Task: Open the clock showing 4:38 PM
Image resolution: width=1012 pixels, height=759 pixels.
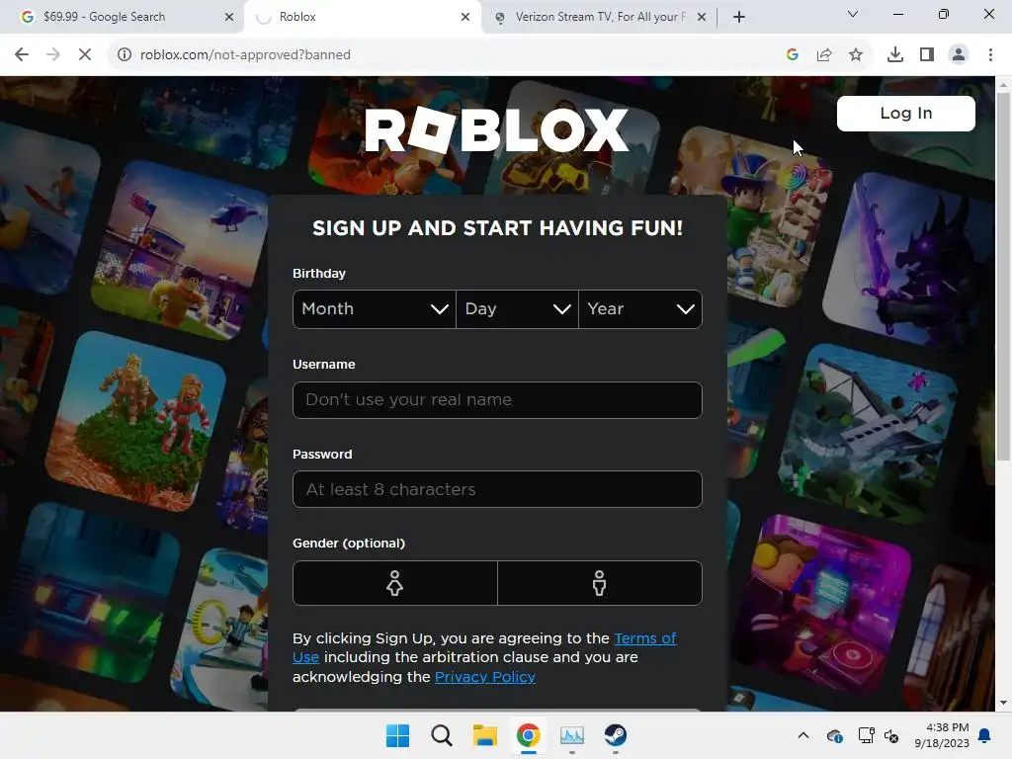Action: [x=942, y=735]
